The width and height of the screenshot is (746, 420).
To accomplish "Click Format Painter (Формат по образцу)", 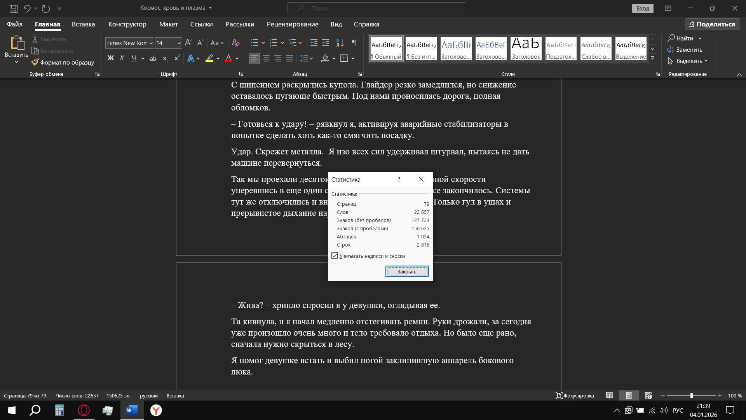I will (63, 62).
